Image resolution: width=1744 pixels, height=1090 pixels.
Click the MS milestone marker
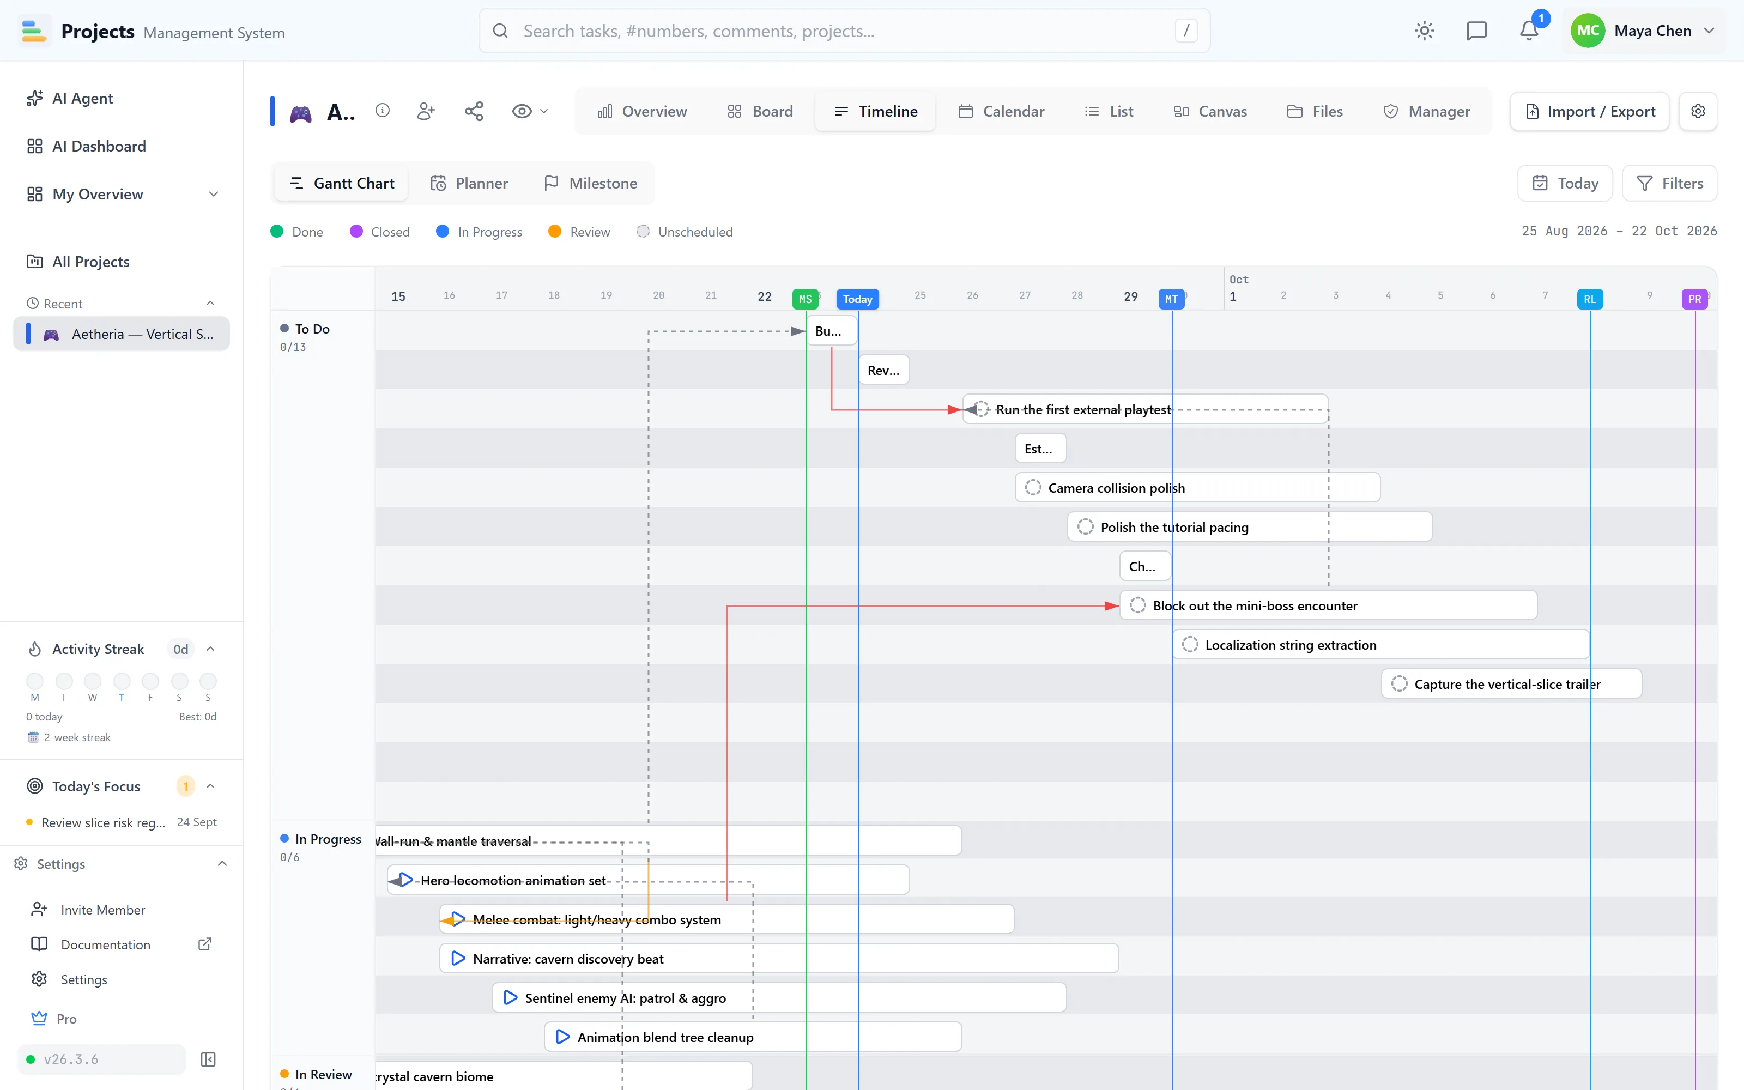[x=805, y=299]
